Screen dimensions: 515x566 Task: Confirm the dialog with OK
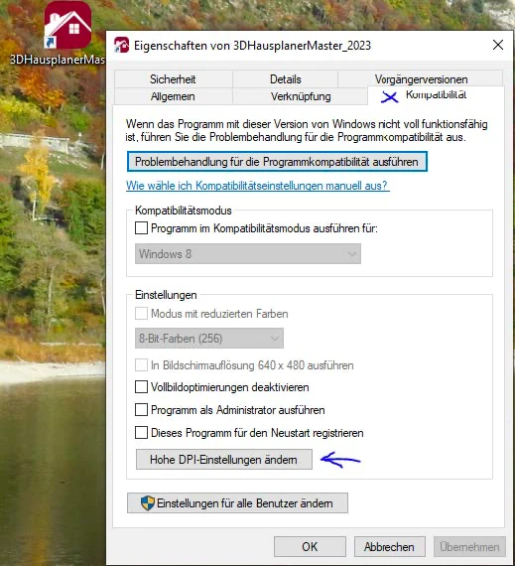[x=310, y=546]
